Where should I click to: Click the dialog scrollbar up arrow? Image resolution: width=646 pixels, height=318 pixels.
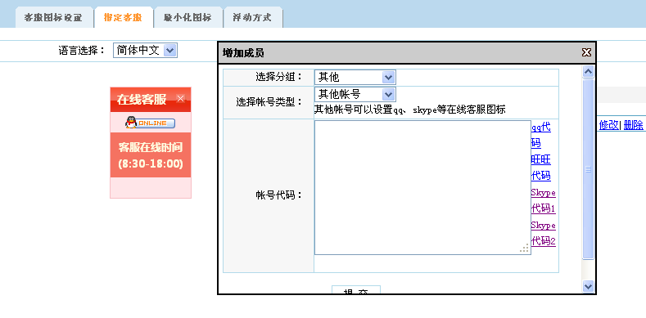pyautogui.click(x=589, y=72)
